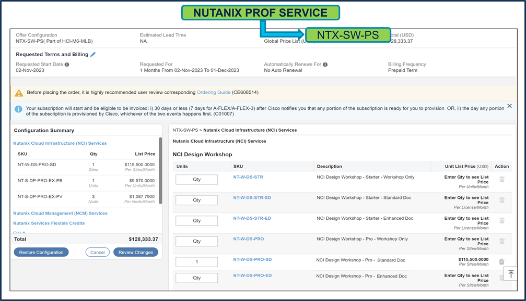Open Nutanix Cloud Management (NCM) Services section

(61, 214)
